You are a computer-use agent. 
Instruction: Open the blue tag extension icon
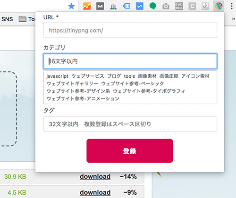pyautogui.click(x=126, y=6)
